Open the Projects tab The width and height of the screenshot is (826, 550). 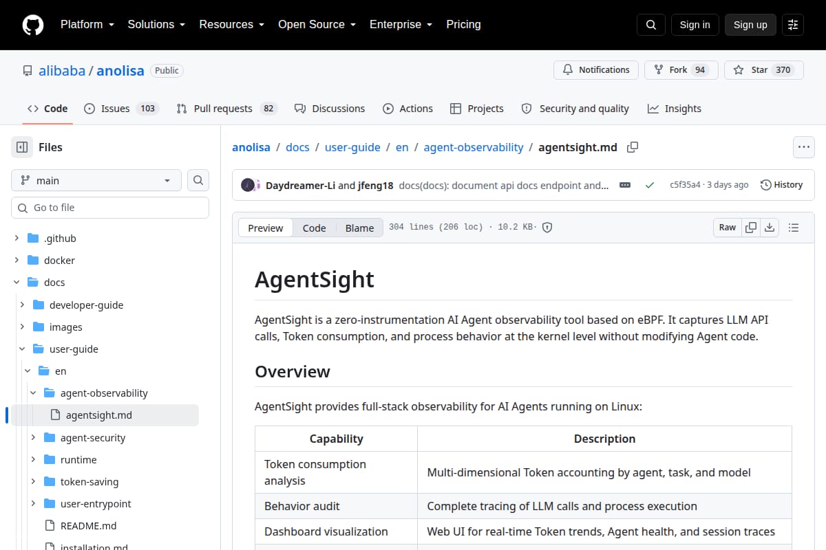coord(477,109)
